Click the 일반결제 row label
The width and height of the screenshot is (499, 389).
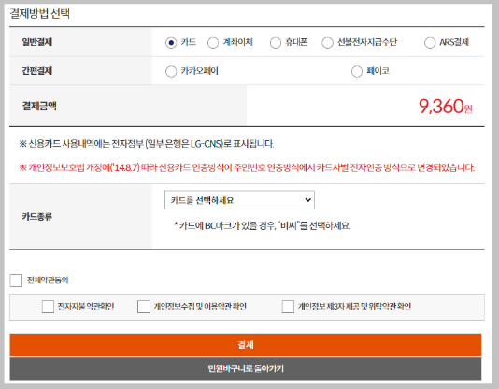tap(37, 42)
